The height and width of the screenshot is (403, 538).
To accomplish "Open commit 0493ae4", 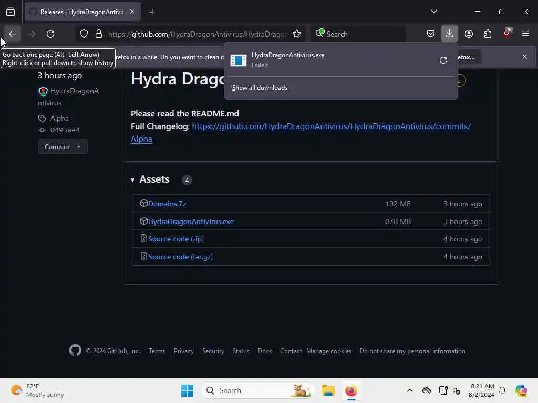I will (65, 130).
